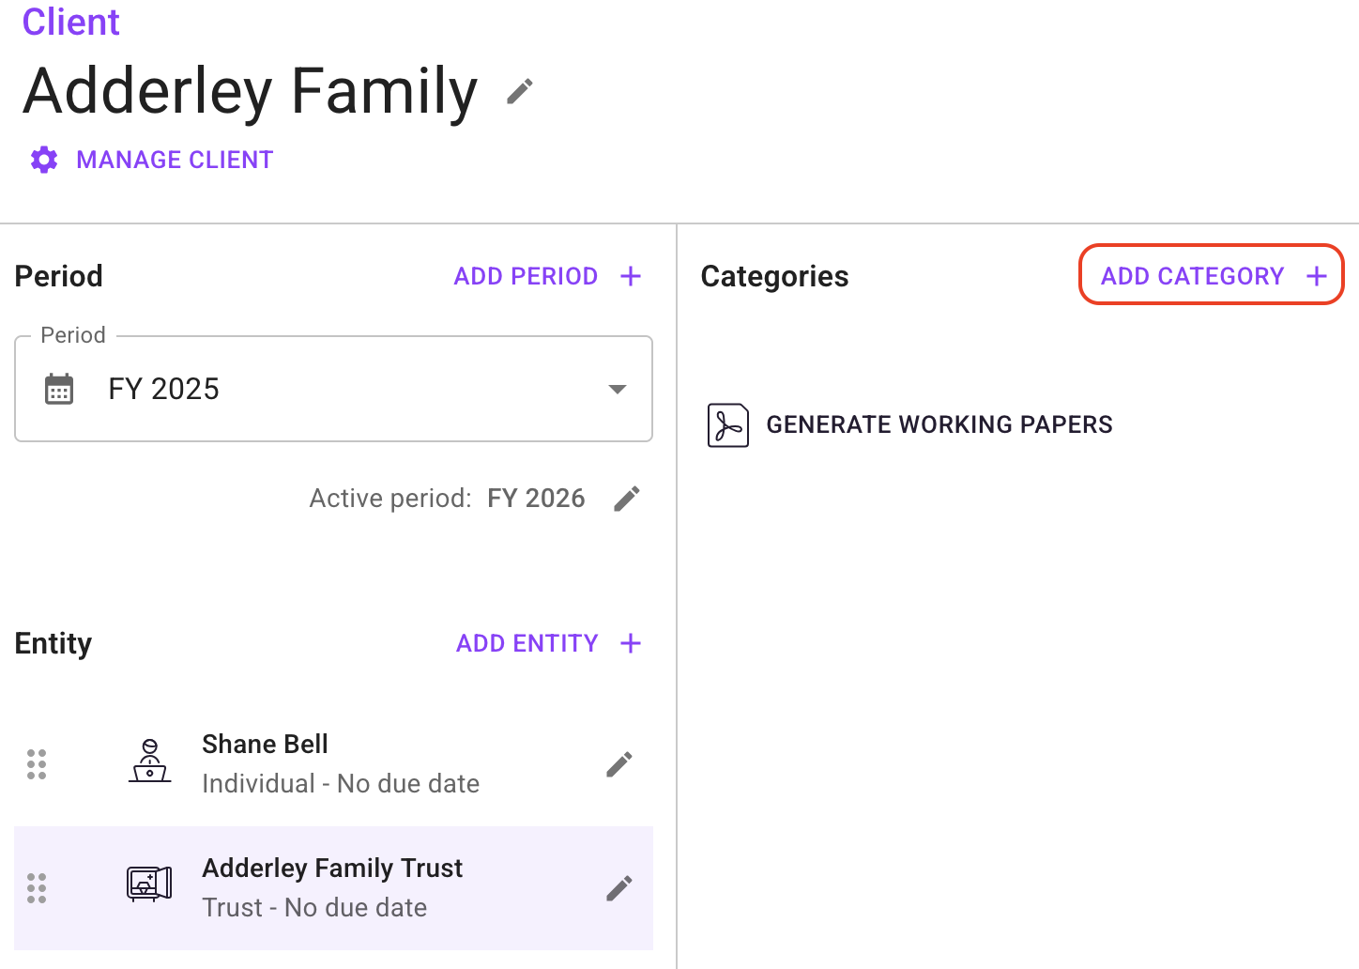Click the Add Period text button
Viewport: 1359px width, 969px height.
pos(526,276)
